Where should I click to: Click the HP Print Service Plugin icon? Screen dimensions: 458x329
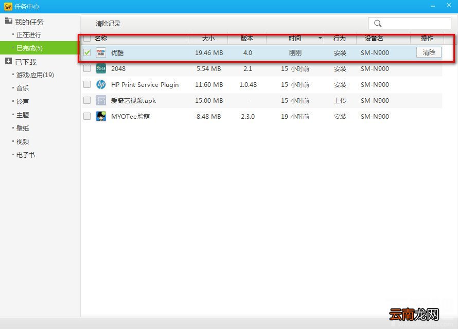[x=101, y=85]
